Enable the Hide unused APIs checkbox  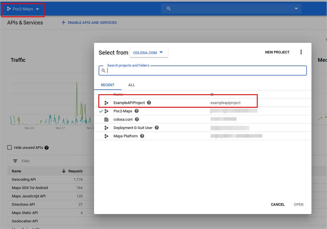[9, 147]
